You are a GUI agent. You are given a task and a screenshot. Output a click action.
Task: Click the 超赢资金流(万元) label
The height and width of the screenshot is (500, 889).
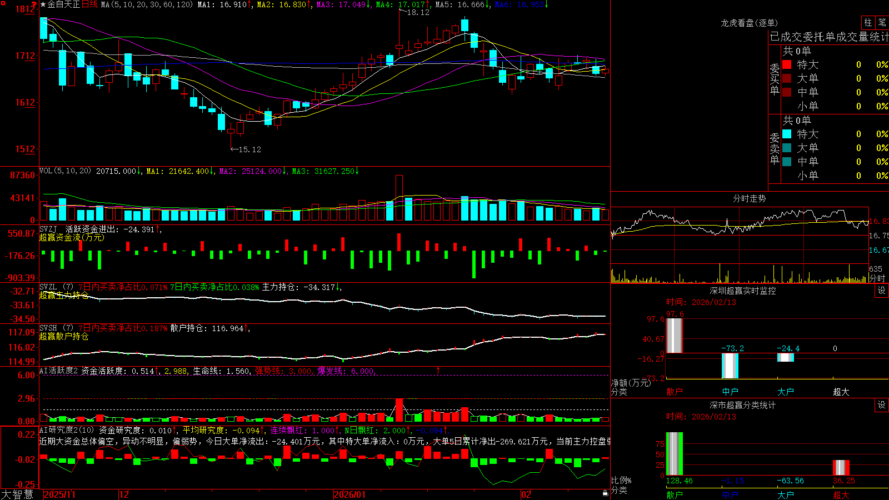[72, 237]
